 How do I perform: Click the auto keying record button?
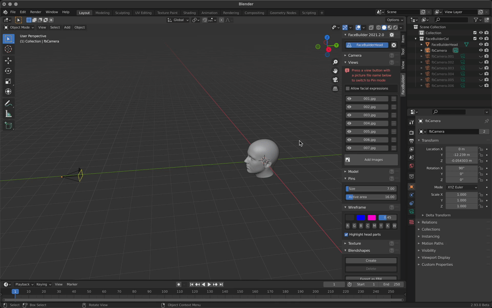pyautogui.click(x=178, y=284)
